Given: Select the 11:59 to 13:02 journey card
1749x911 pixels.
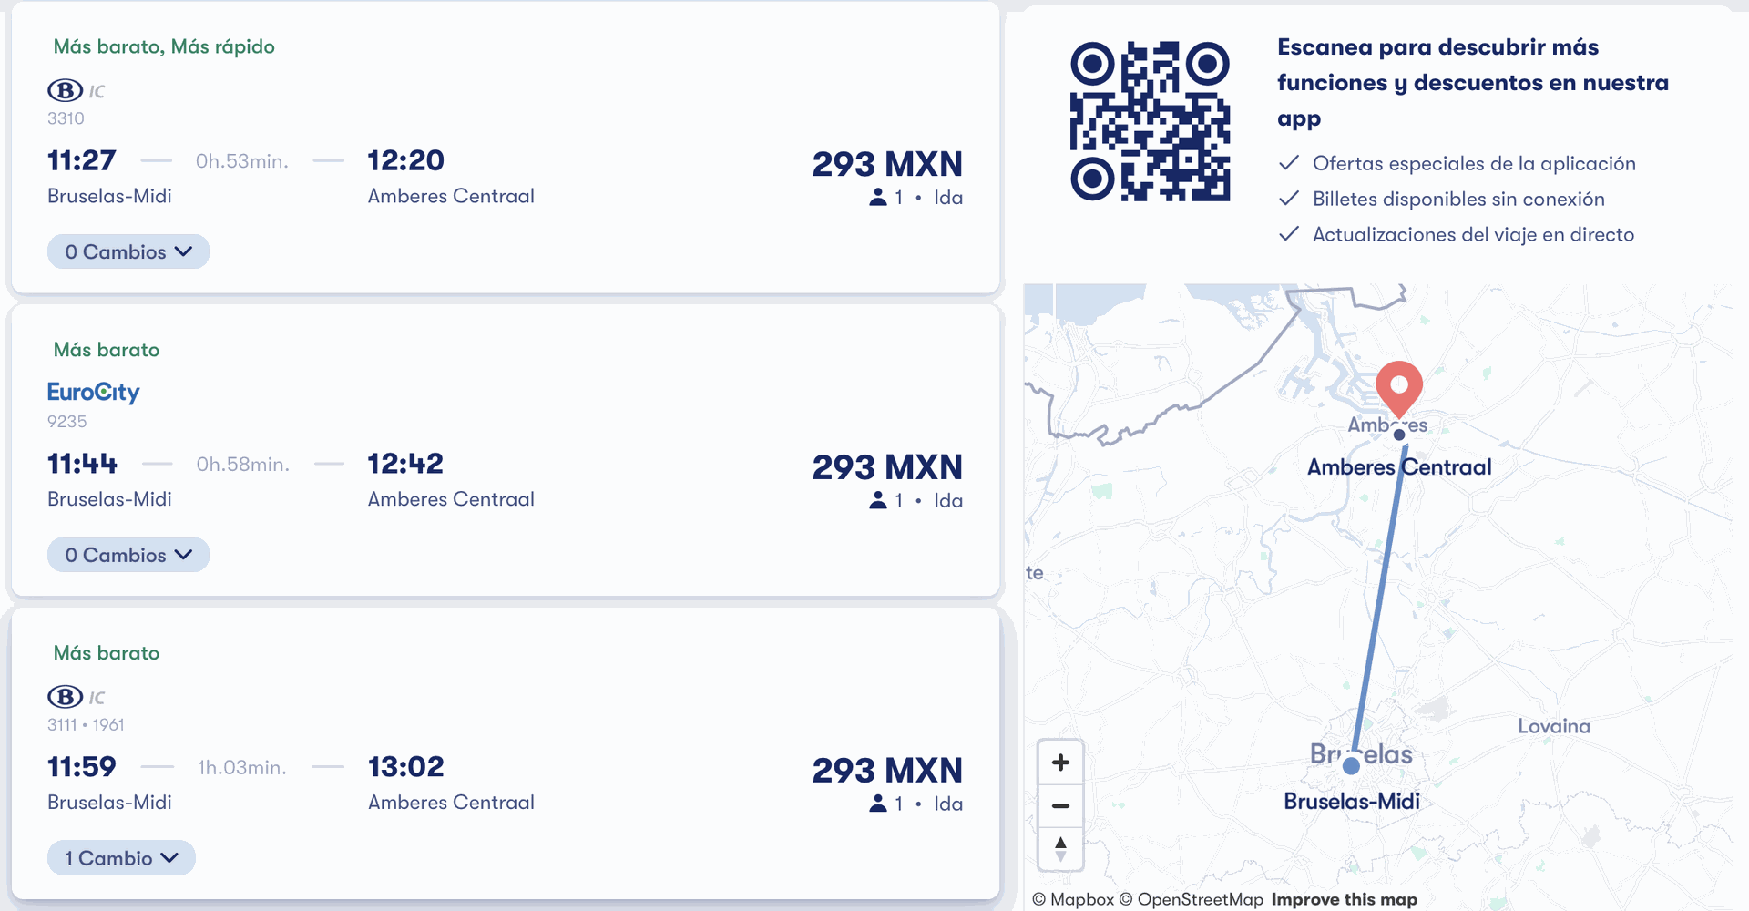Looking at the screenshot, I should [506, 753].
